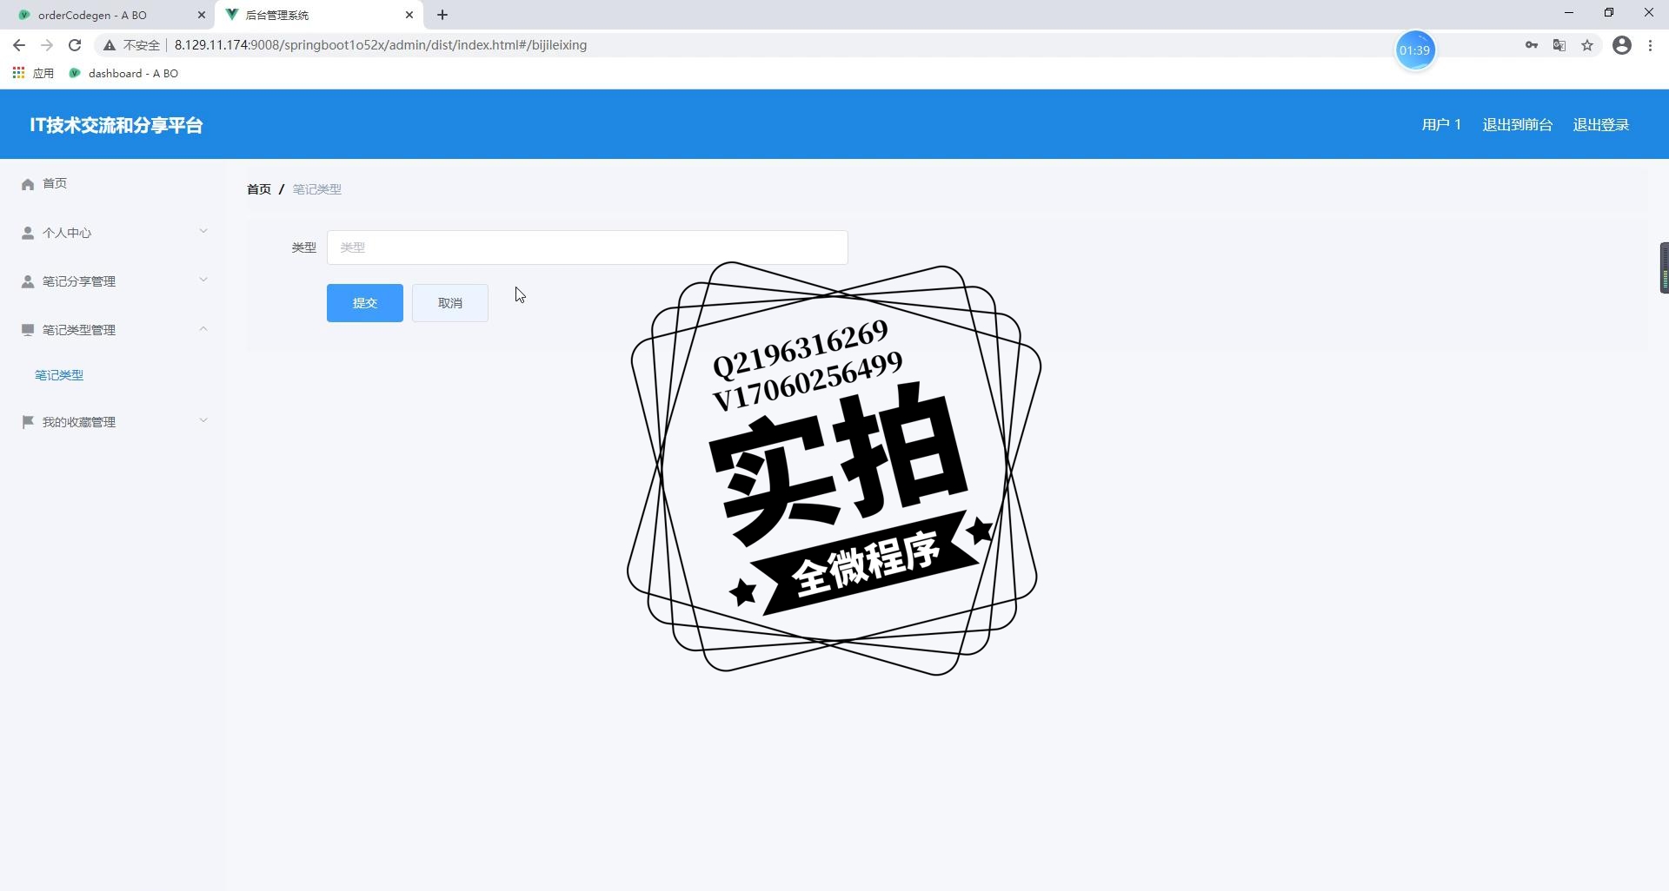This screenshot has width=1669, height=891.
Task: Click the browser address bar URL
Action: tap(381, 45)
